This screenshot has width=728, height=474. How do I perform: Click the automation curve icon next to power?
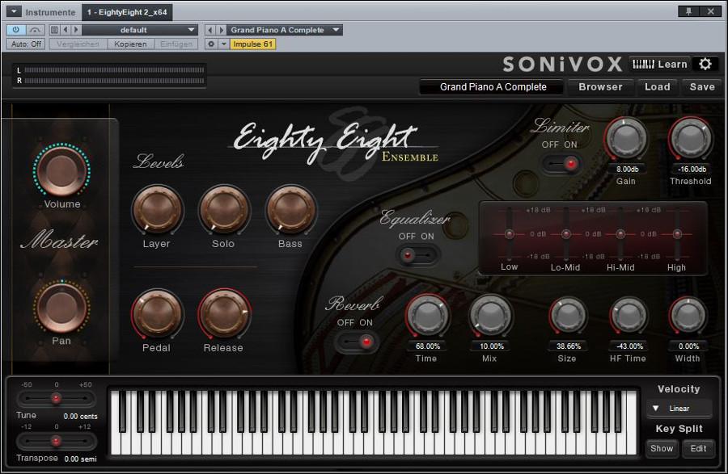coord(35,30)
